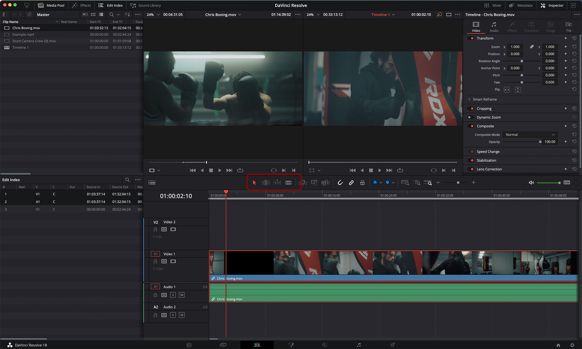582x349 pixels.
Task: Enable the Dynamic Zoom toggle
Action: tap(470, 117)
